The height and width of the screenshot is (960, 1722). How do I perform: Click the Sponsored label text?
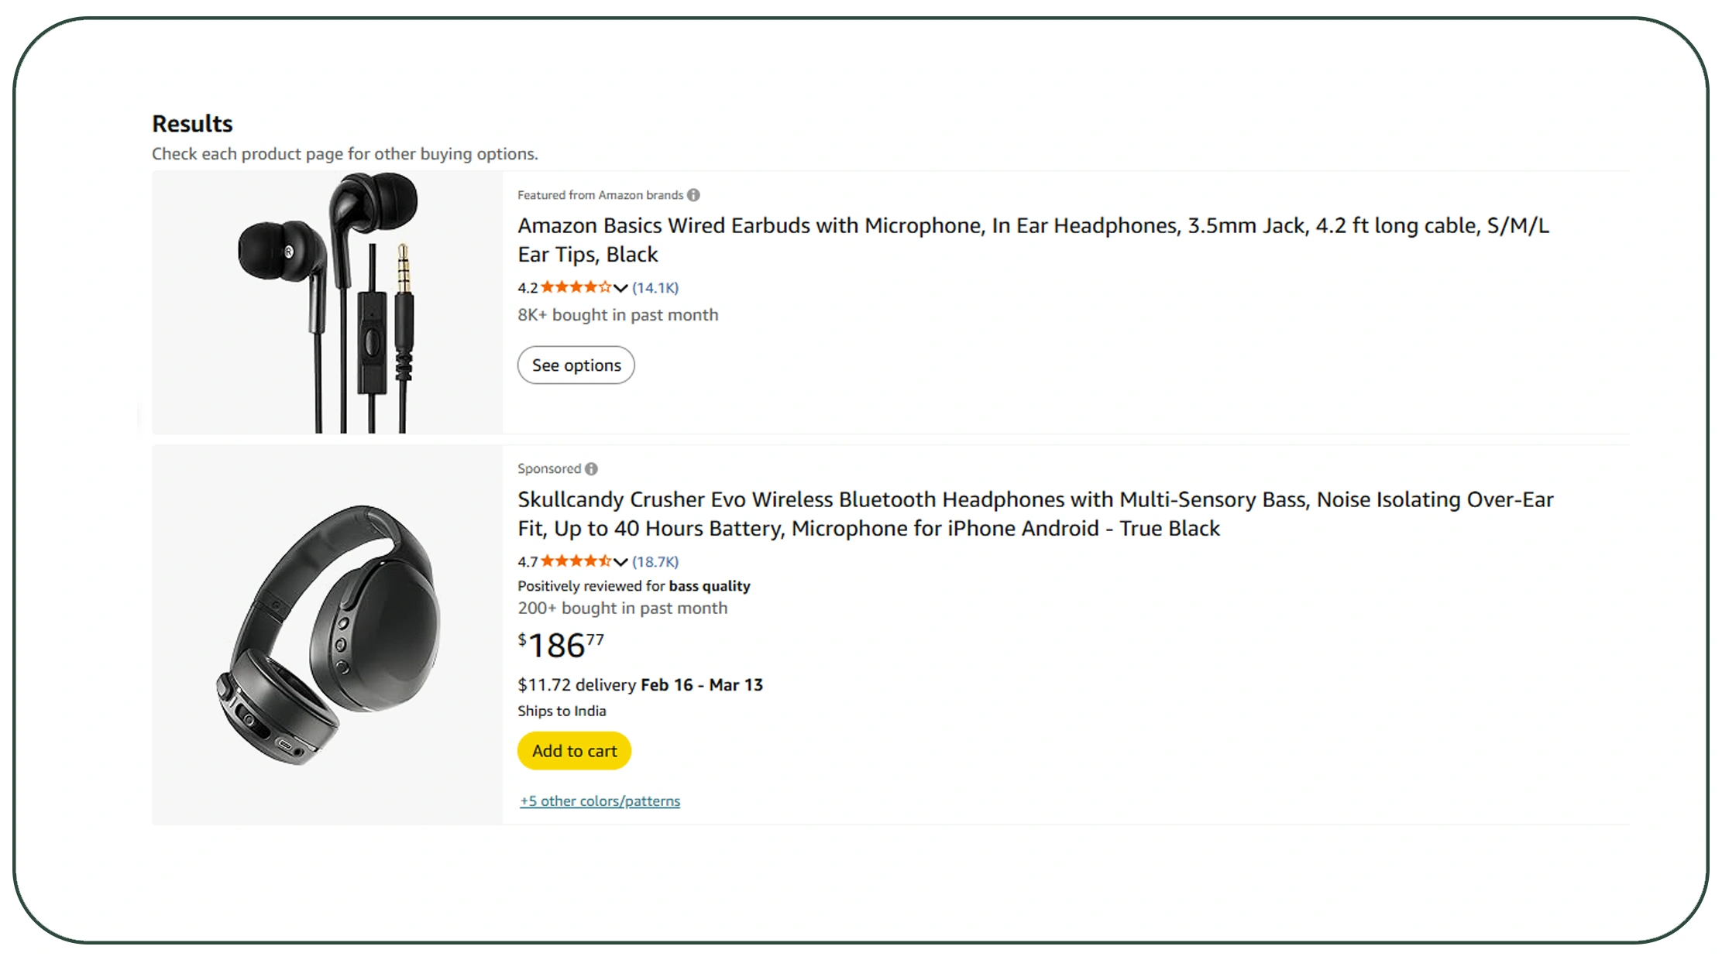tap(549, 469)
